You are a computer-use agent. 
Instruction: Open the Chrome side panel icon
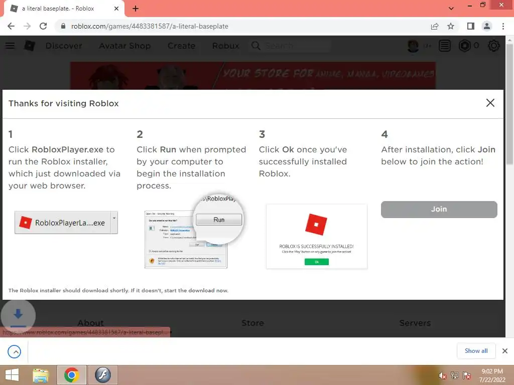pos(471,26)
